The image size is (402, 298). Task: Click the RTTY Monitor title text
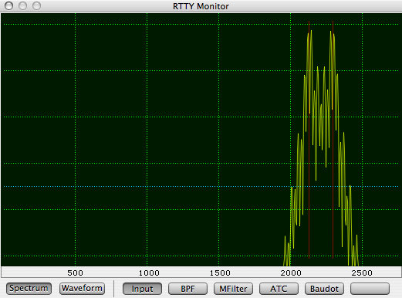[x=201, y=6]
